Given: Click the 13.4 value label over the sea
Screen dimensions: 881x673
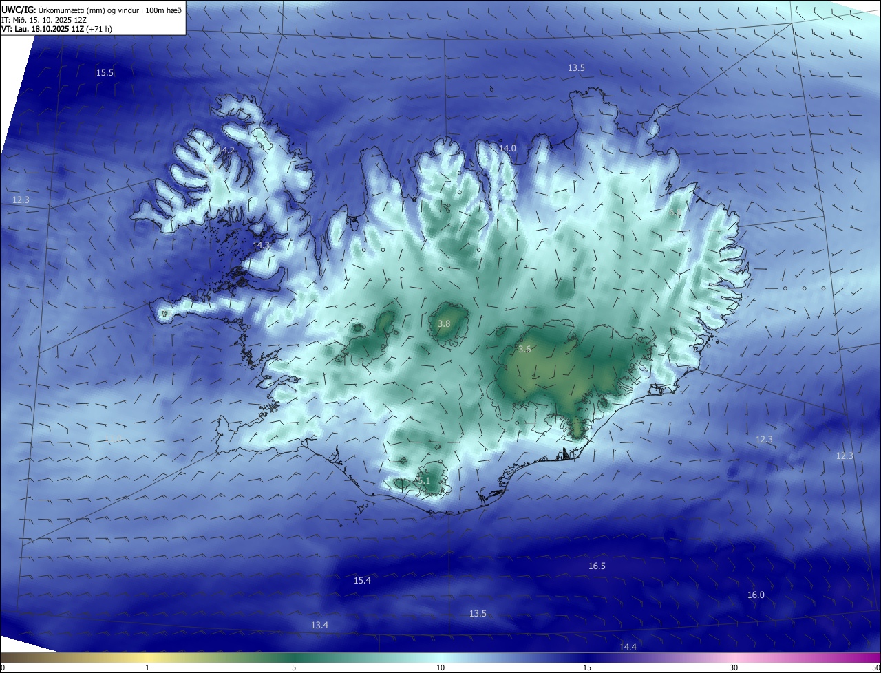Looking at the screenshot, I should coord(319,625).
